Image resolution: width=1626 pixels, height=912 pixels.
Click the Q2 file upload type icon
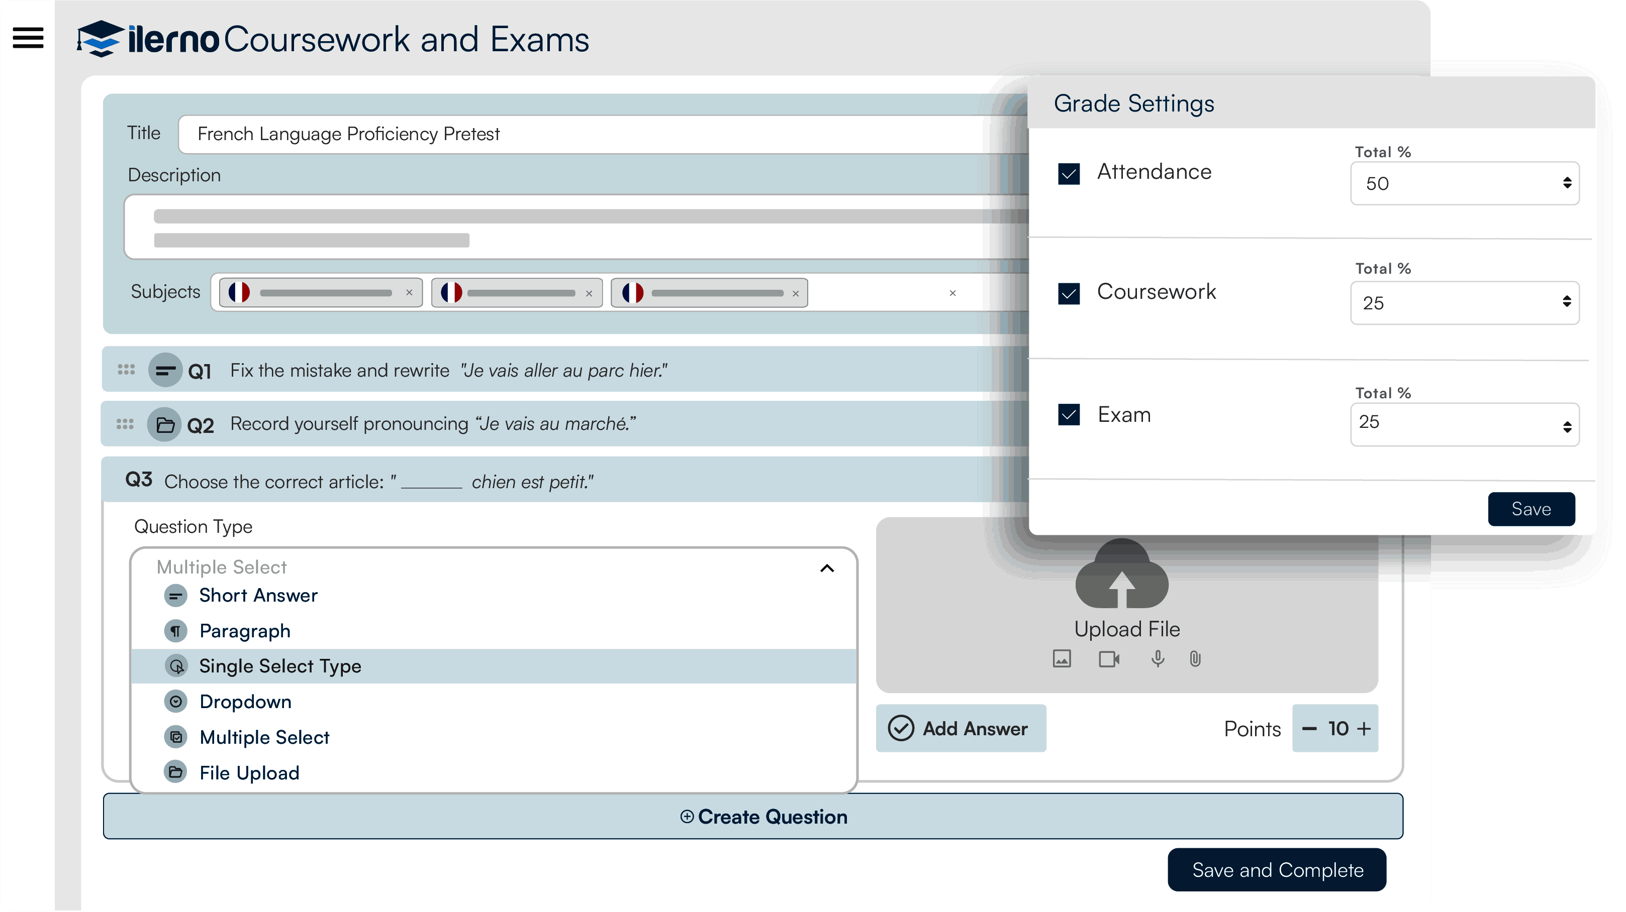click(165, 424)
